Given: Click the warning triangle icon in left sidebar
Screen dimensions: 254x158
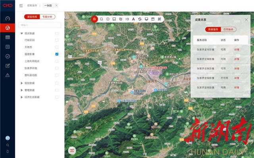Looking at the screenshot, I should pyautogui.click(x=8, y=75).
